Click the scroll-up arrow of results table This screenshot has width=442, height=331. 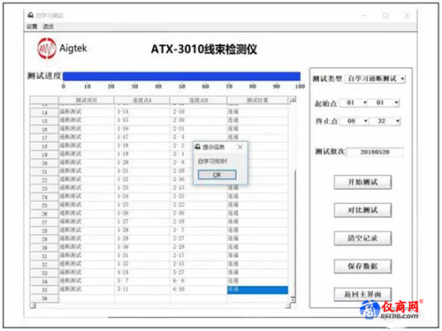click(x=293, y=100)
